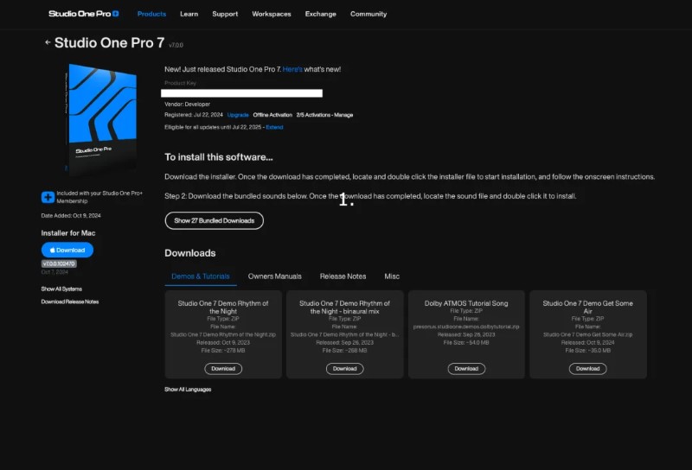Screen dimensions: 692x470
Task: Show All Systems installers
Action: pyautogui.click(x=61, y=289)
